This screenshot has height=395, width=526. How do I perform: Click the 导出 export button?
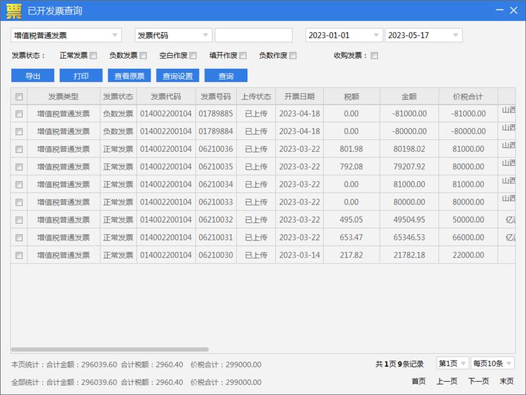coord(33,76)
